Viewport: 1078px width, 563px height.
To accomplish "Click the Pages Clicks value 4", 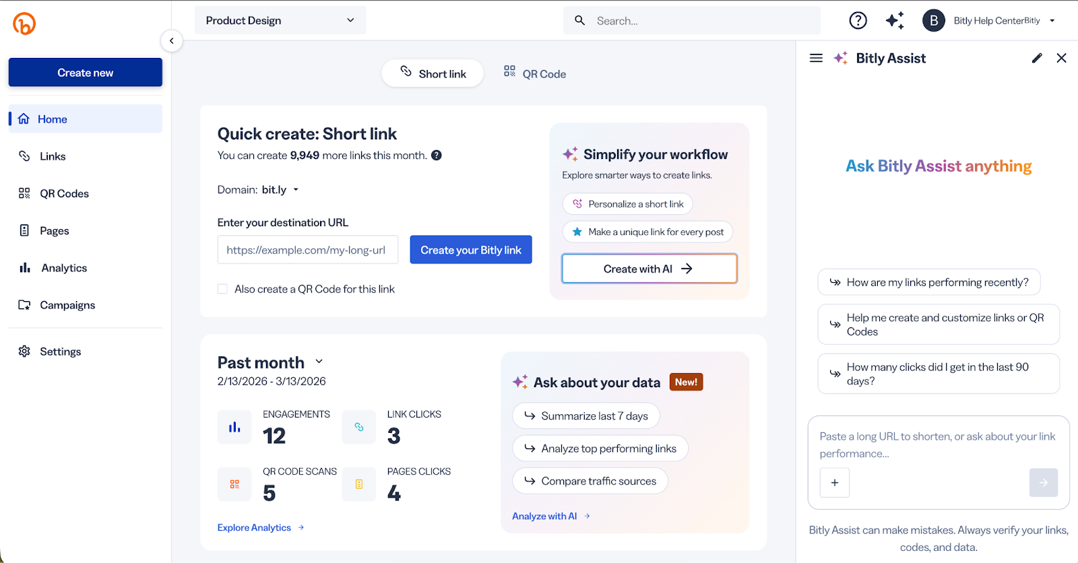I will coord(394,494).
